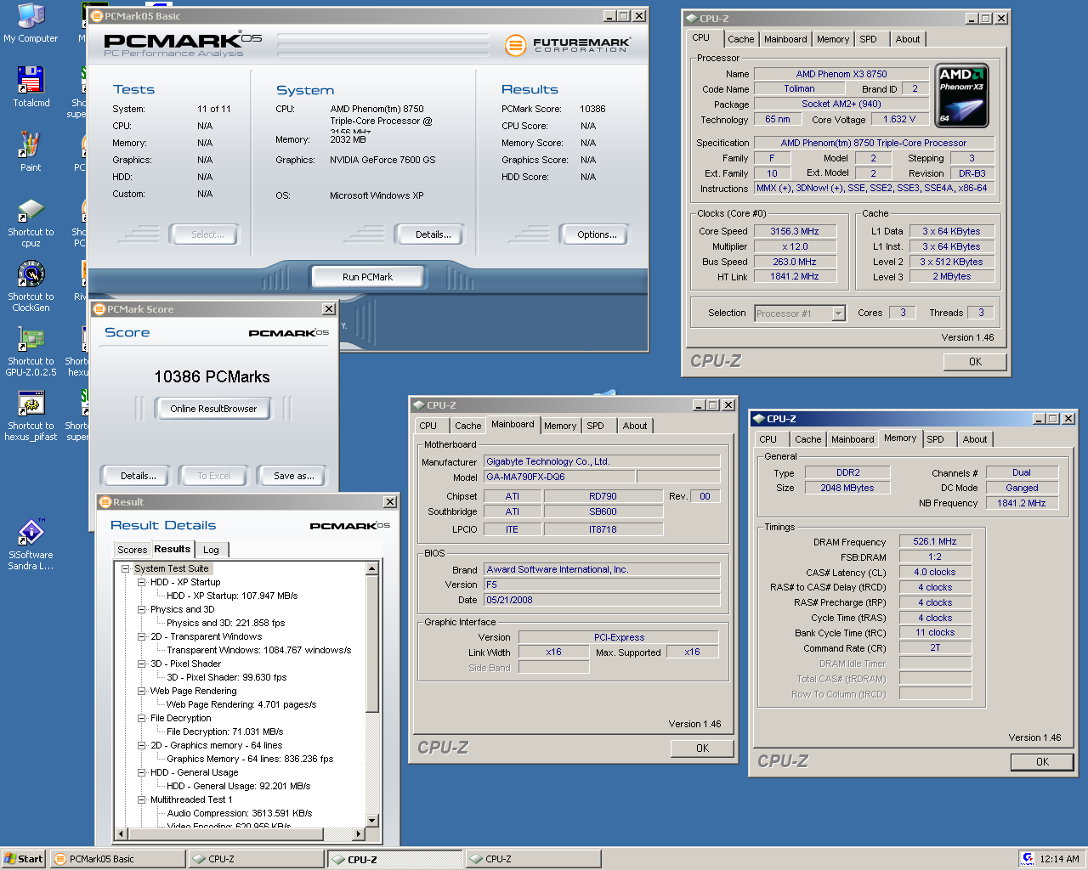Click the Run PCMark button
Viewport: 1088px width, 870px height.
(x=367, y=277)
